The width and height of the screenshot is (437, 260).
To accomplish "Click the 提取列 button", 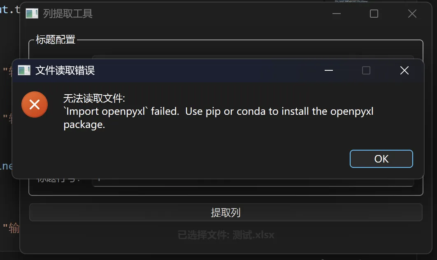I will click(x=226, y=213).
